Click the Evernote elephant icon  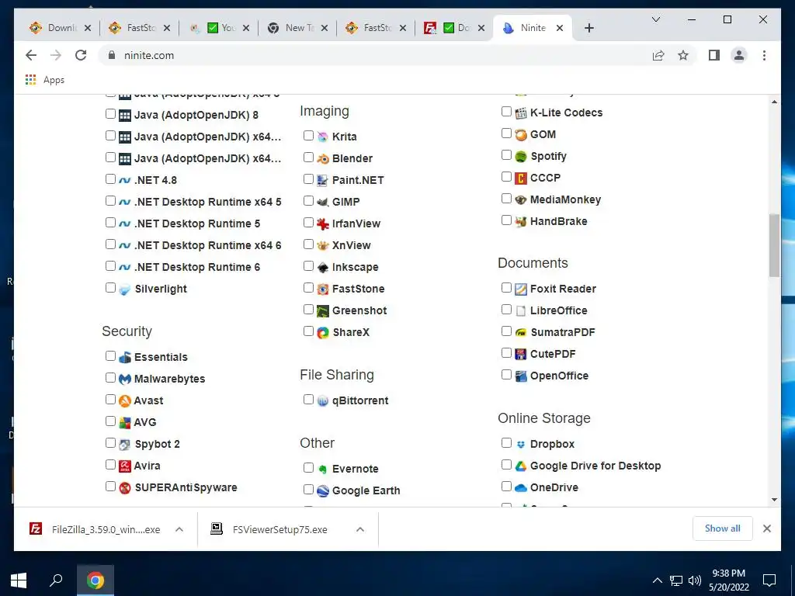[323, 469]
